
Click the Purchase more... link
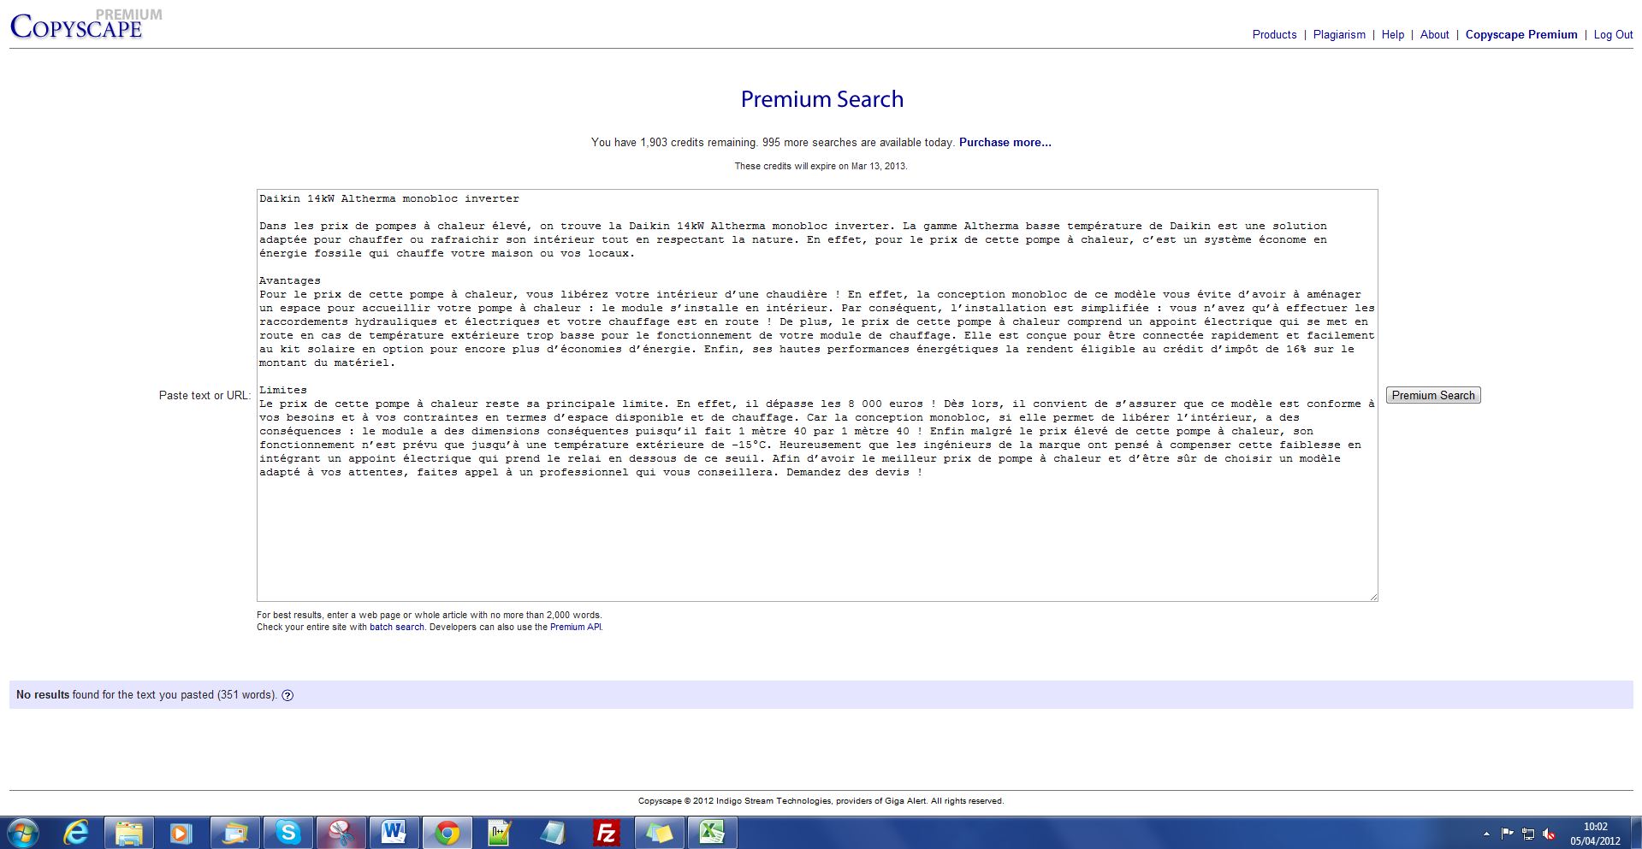(1005, 143)
